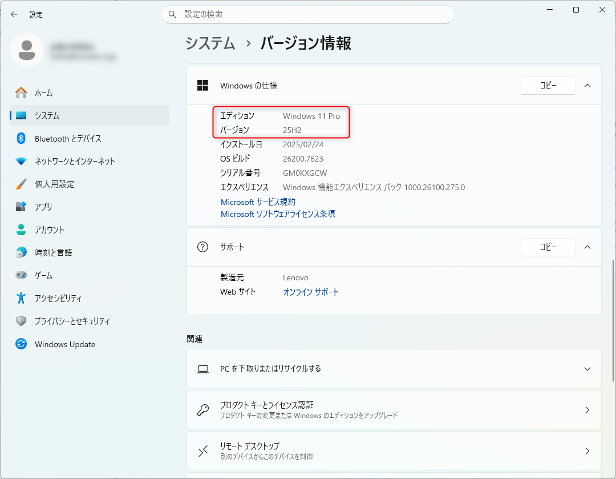This screenshot has width=616, height=479.
Task: Click the Home icon in sidebar
Action: pyautogui.click(x=21, y=92)
